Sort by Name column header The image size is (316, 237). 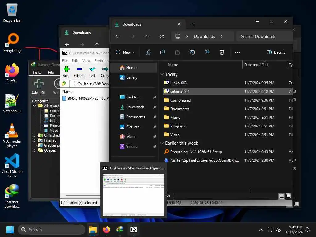point(173,65)
